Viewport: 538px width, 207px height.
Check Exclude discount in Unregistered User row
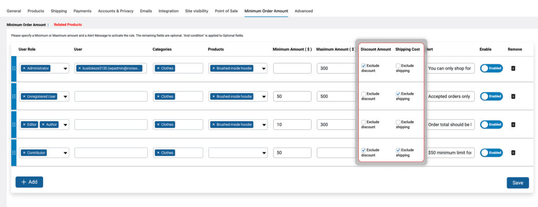point(364,94)
